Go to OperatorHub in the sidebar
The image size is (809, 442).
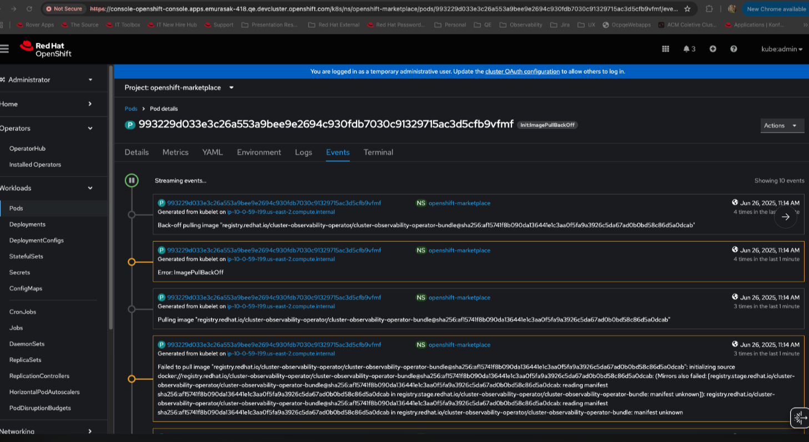click(x=27, y=149)
